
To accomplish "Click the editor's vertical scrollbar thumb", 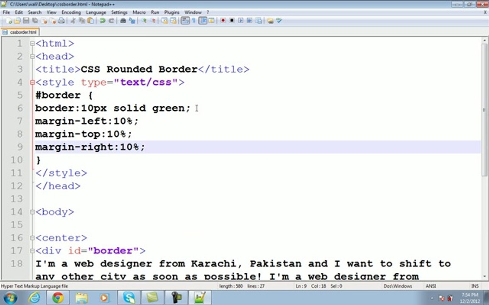I will 484,110.
